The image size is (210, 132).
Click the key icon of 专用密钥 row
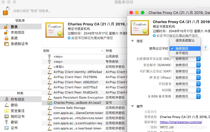[49, 62]
